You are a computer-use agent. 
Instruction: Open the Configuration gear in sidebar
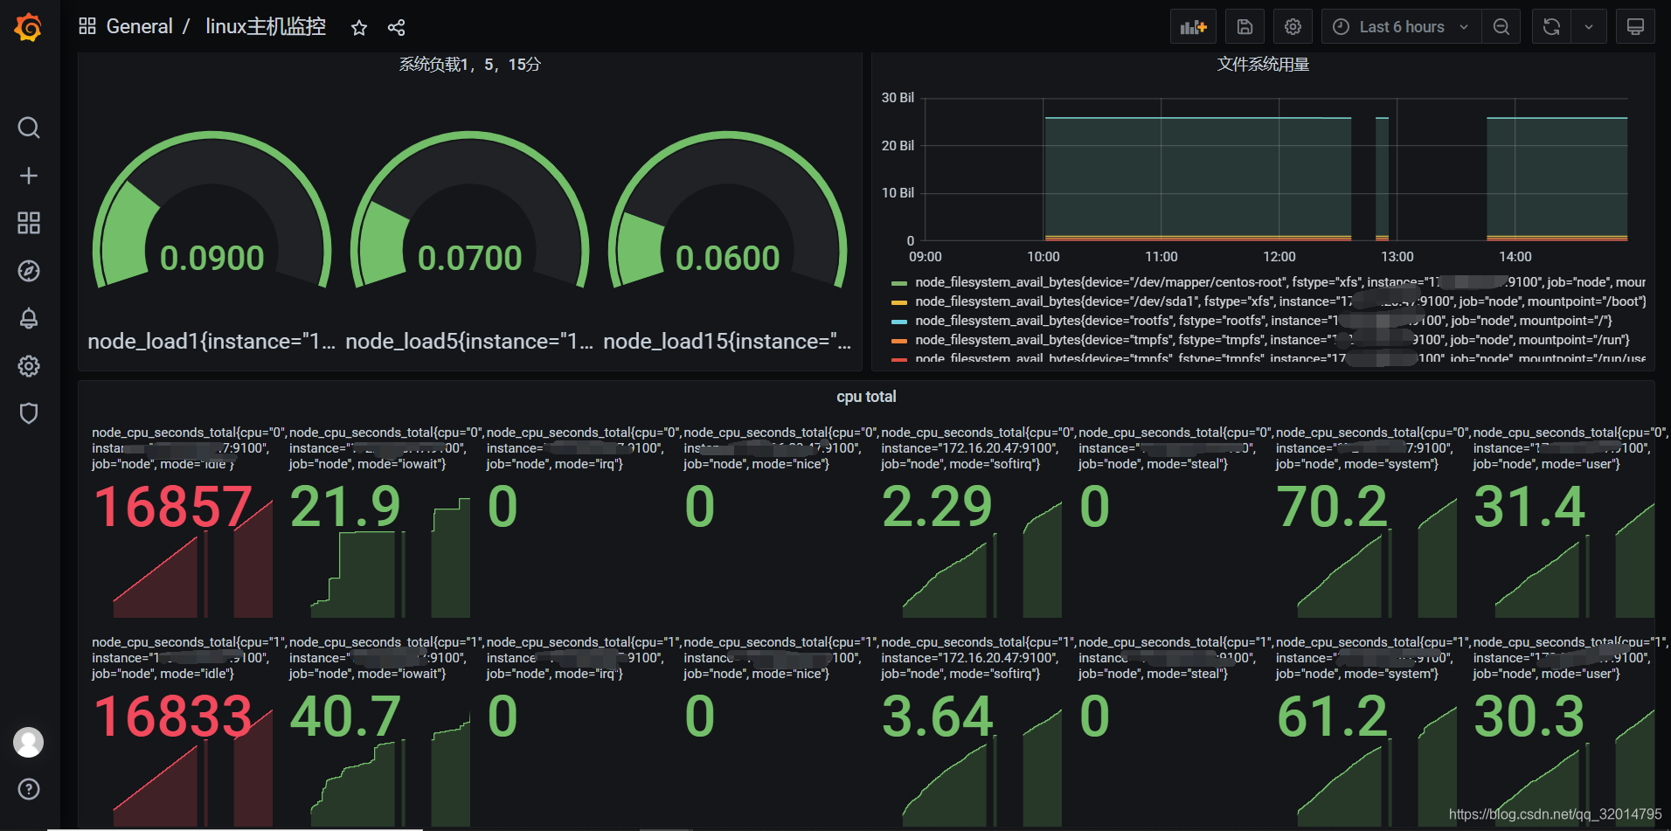[x=29, y=366]
